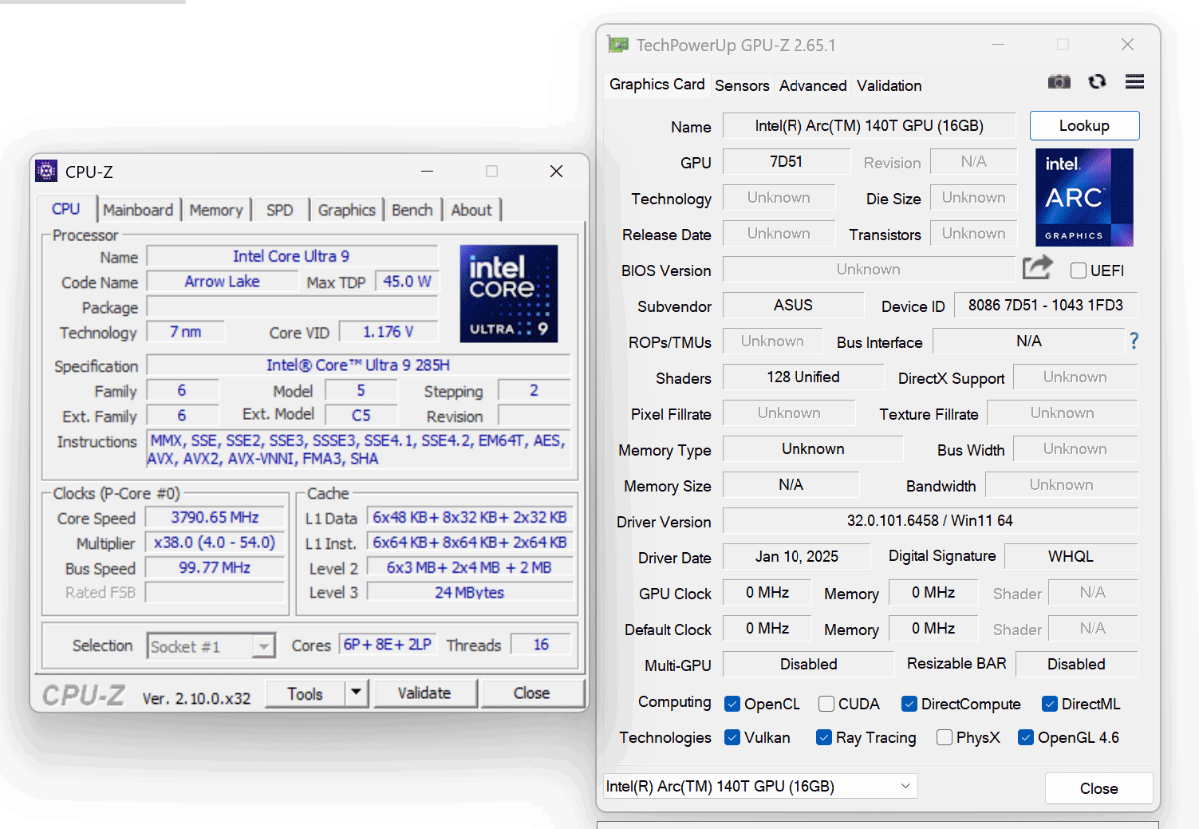Click the Bus Speed value 99.77 MHz
The image size is (1199, 829).
click(215, 567)
